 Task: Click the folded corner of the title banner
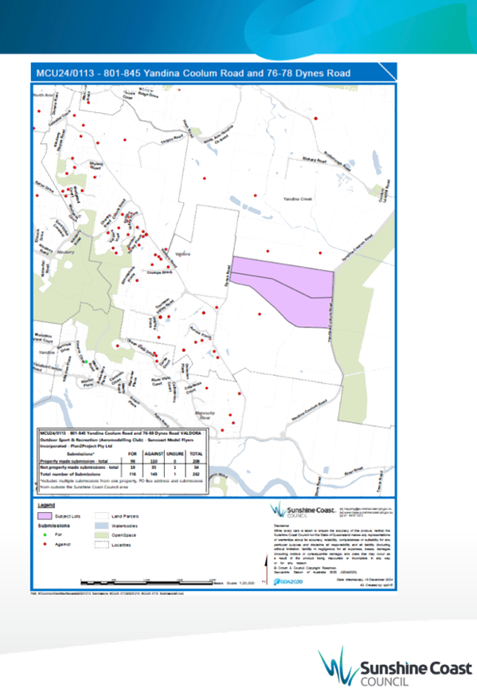(x=388, y=72)
